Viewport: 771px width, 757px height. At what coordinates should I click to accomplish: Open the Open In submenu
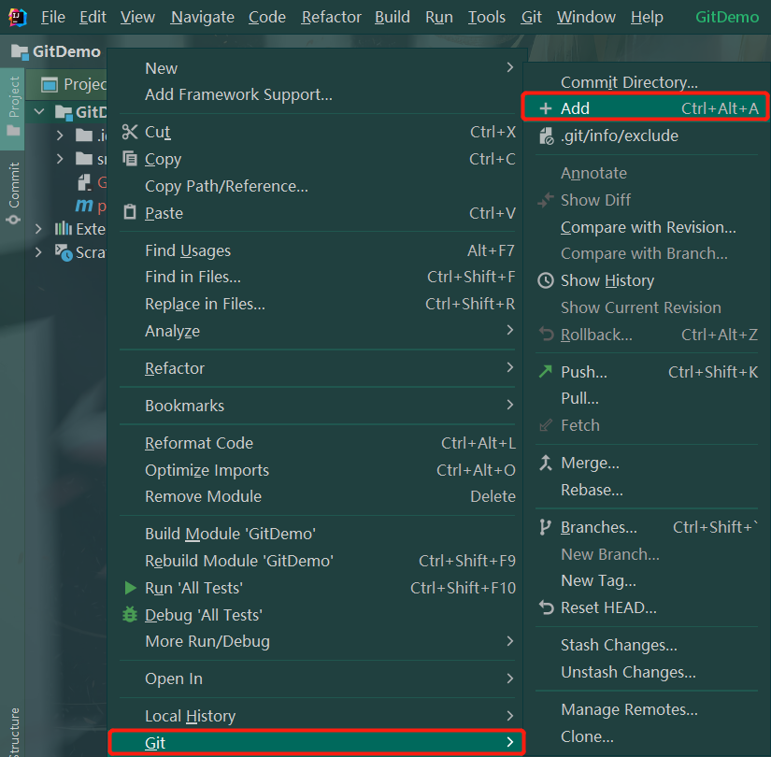pos(317,678)
